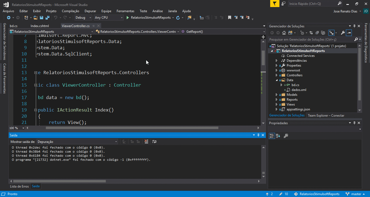Open the Lista de Erros tab
The image size is (370, 197).
tap(19, 186)
